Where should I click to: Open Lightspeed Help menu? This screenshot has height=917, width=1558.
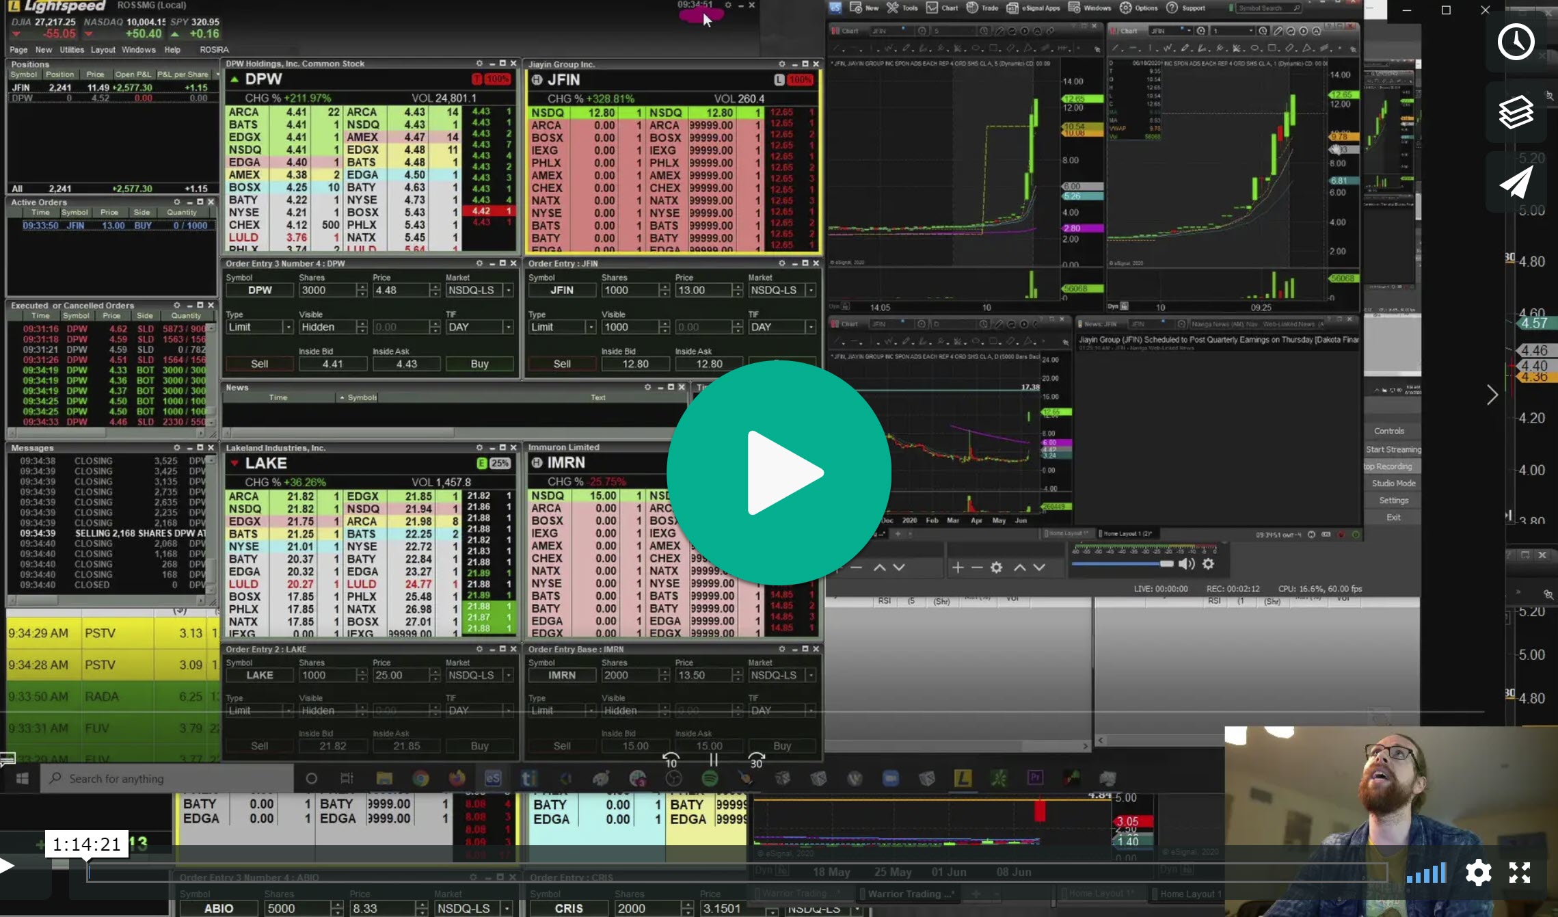point(172,50)
